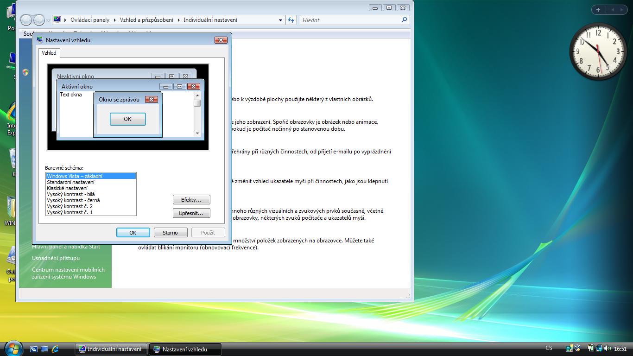Click the Nastavení vzhledu title bar icon
Image resolution: width=633 pixels, height=356 pixels.
39,40
